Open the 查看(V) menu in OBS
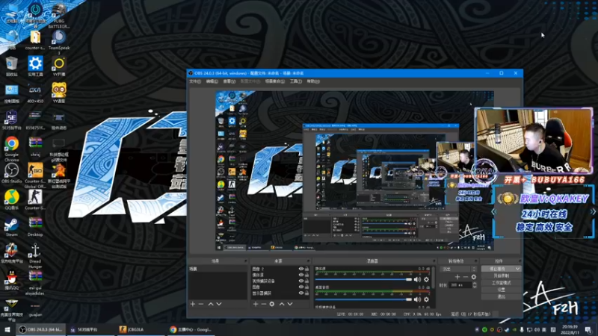 [x=229, y=81]
